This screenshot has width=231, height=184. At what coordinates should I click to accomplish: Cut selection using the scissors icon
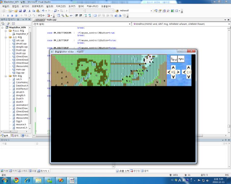coord(30,11)
